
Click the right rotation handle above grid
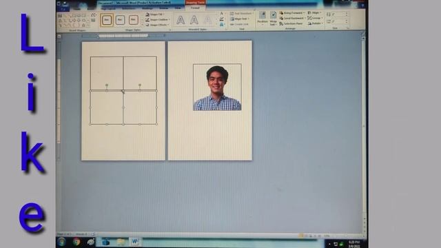click(x=140, y=85)
